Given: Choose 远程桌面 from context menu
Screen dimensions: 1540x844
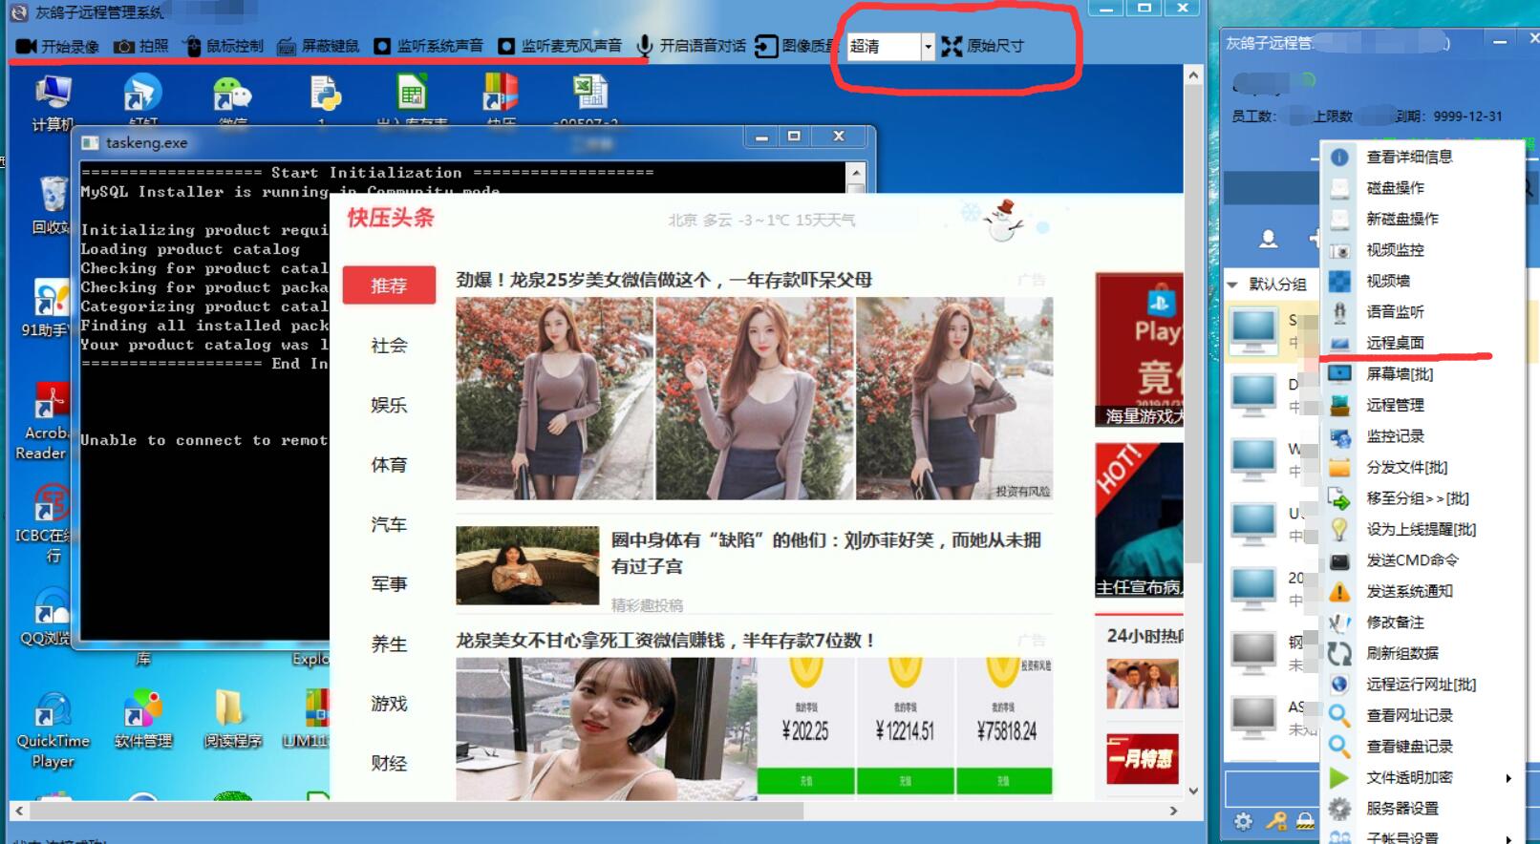Looking at the screenshot, I should [1395, 343].
